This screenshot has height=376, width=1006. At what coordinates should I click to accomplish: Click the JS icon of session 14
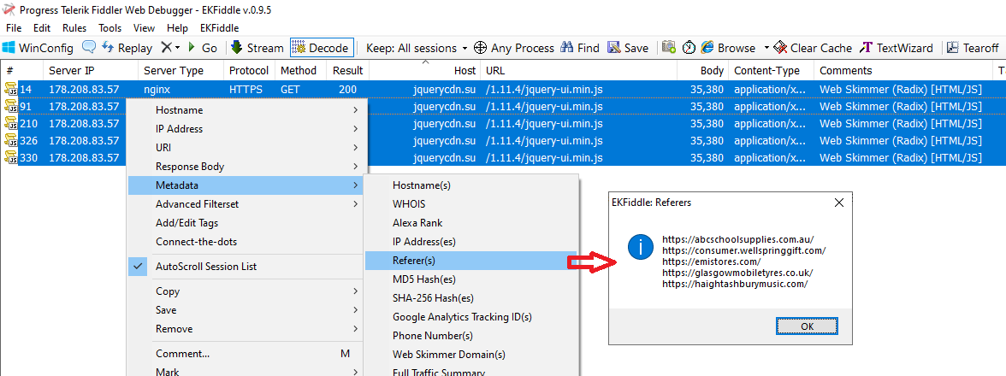click(10, 90)
